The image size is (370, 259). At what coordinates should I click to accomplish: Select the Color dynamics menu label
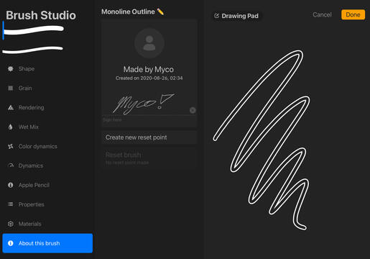point(37,146)
